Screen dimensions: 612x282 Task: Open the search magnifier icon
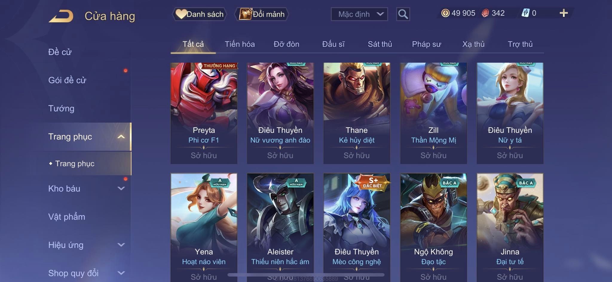coord(403,14)
